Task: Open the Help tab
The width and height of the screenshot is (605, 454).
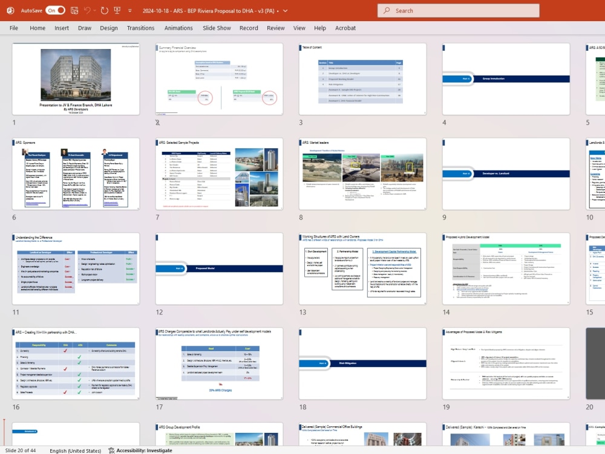Action: [x=320, y=28]
